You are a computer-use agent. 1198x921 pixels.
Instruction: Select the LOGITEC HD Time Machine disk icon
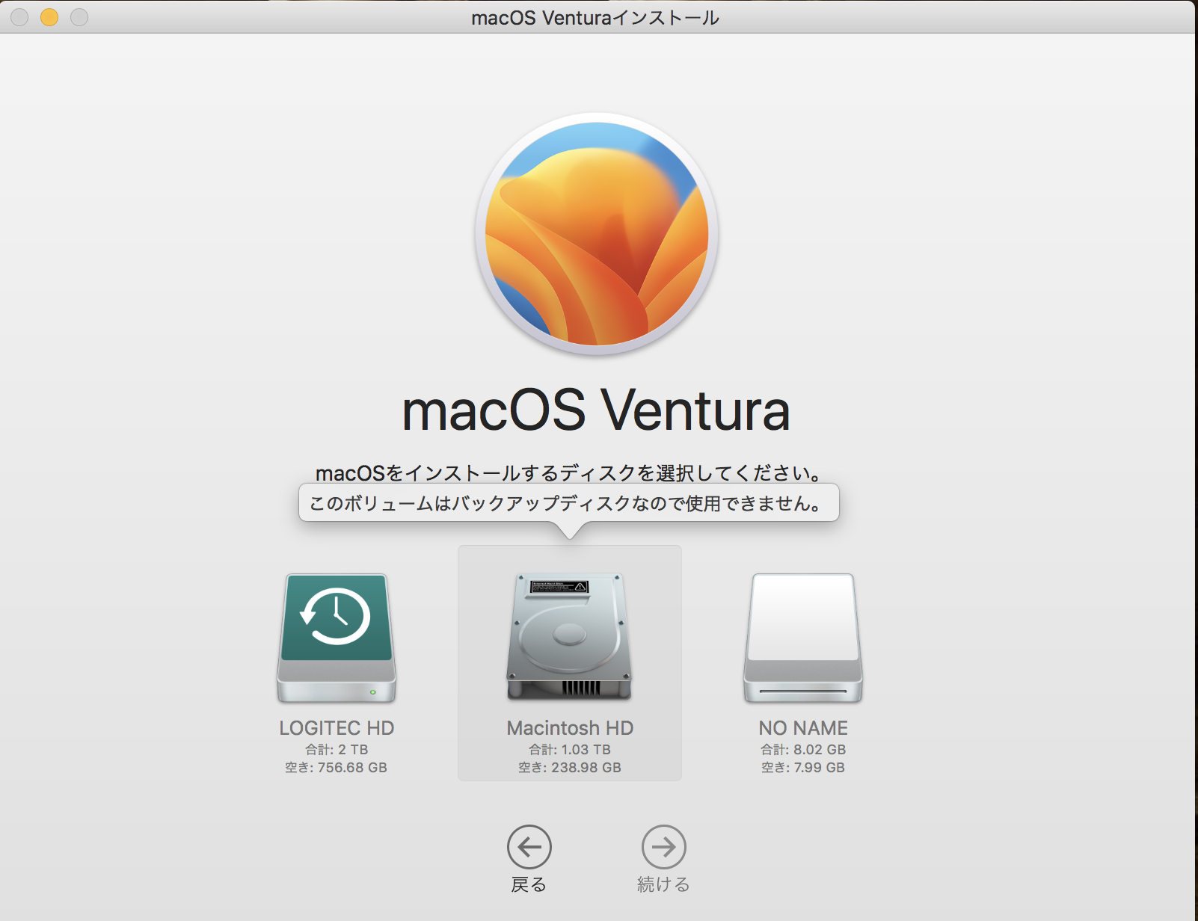coord(337,638)
